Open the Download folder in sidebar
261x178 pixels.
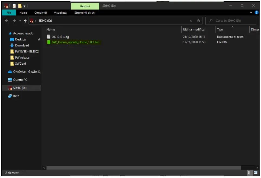pos(22,45)
